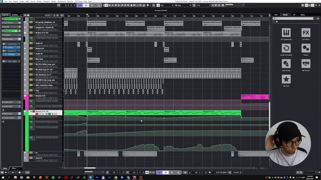Toggle mute on the Audio 03 track
The width and height of the screenshot is (321, 180).
[31, 43]
